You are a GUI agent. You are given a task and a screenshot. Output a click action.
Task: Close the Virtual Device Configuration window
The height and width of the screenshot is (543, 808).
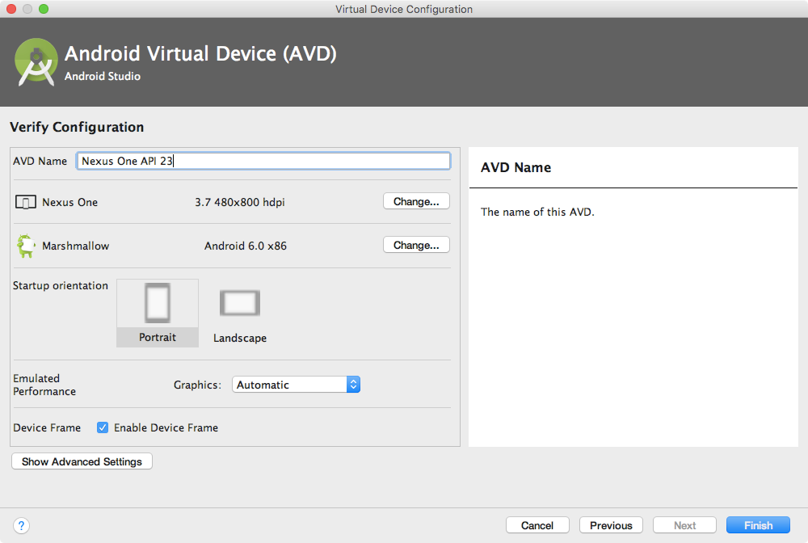click(x=11, y=9)
